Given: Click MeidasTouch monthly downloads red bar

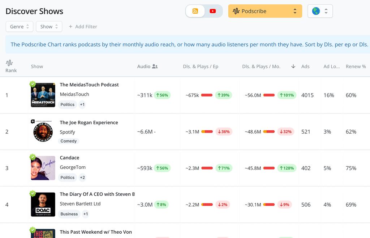Looking at the screenshot, I should 269,95.
